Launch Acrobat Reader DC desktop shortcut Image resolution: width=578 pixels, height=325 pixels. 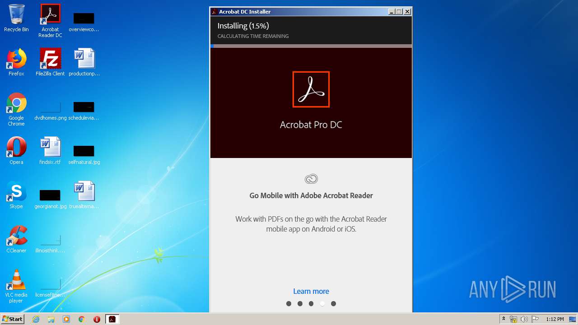click(50, 21)
